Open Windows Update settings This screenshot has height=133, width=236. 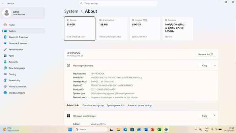tap(23, 92)
